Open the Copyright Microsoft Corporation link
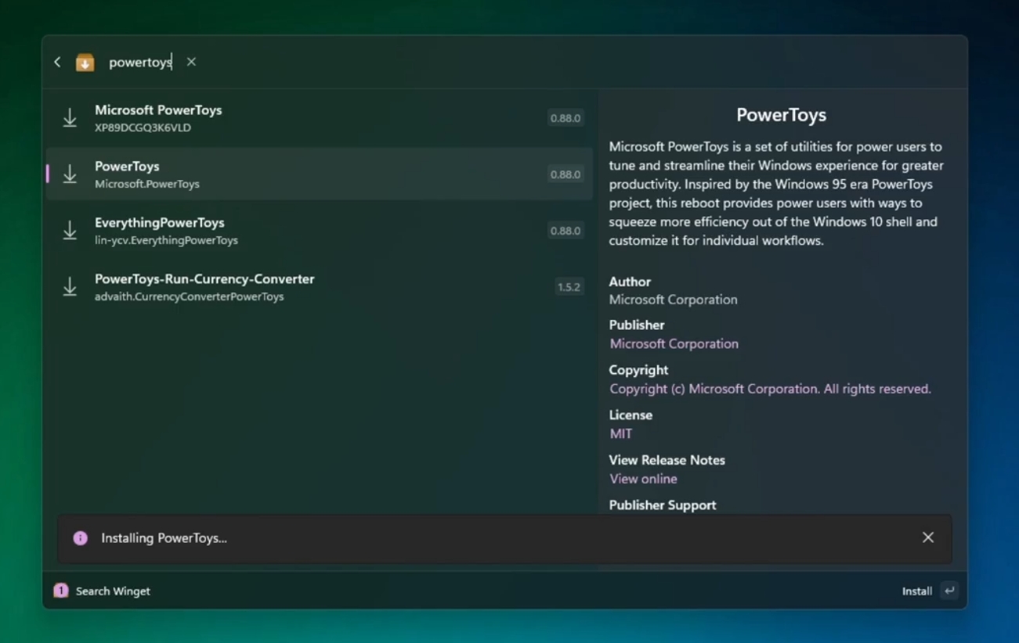Image resolution: width=1019 pixels, height=643 pixels. [x=770, y=389]
